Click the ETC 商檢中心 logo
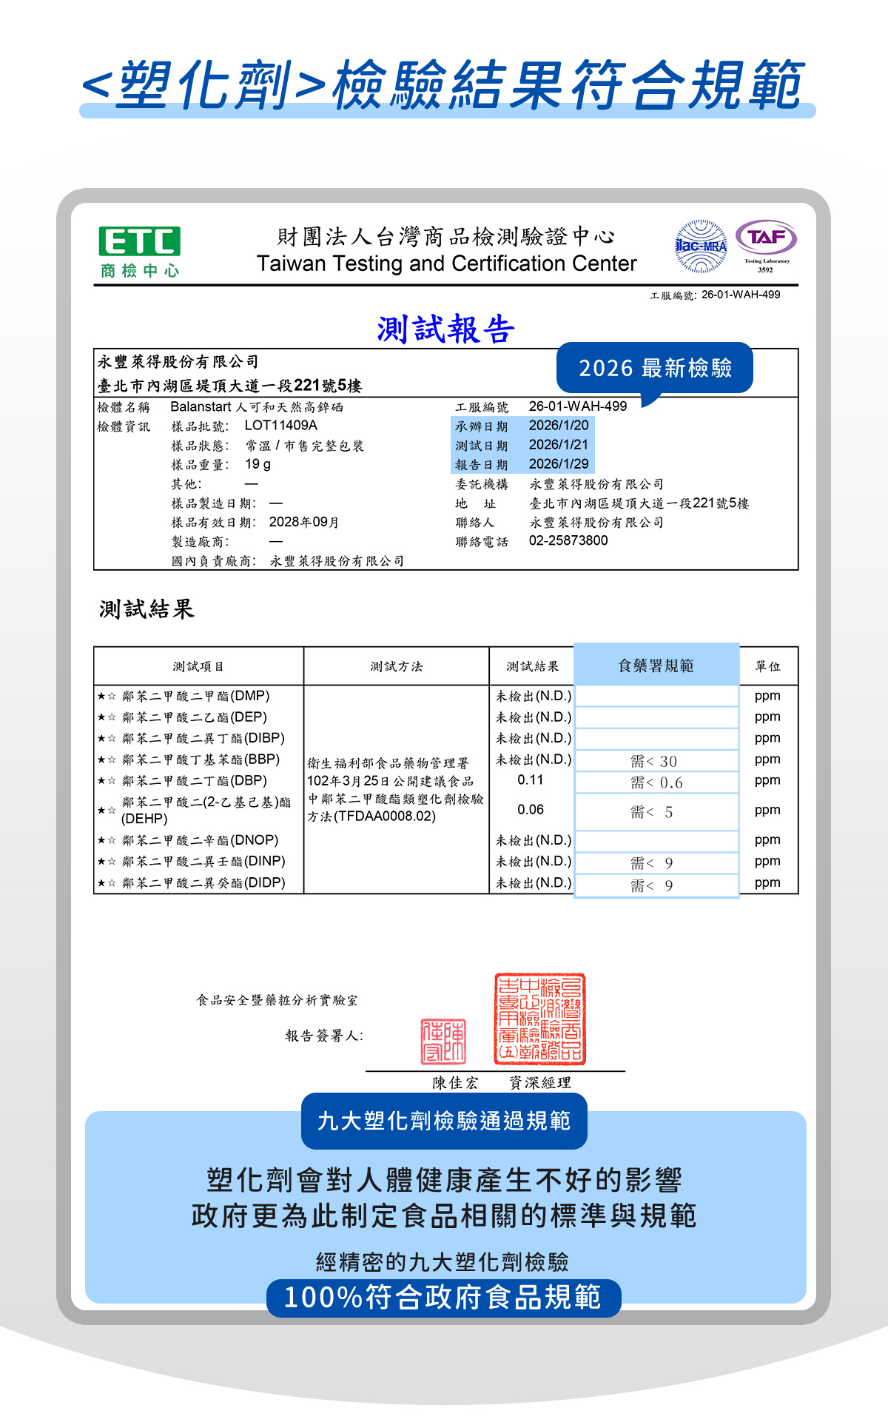 coord(140,252)
